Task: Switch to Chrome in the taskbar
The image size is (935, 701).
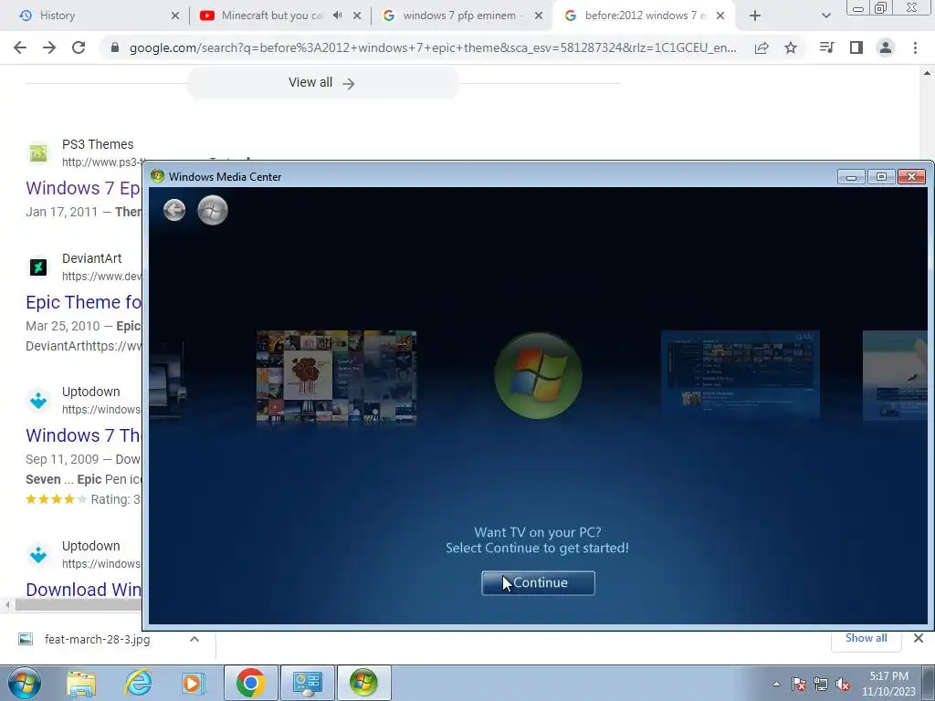Action: click(250, 683)
